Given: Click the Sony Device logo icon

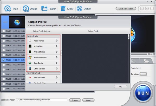Looking at the screenshot, I should pos(30,63).
